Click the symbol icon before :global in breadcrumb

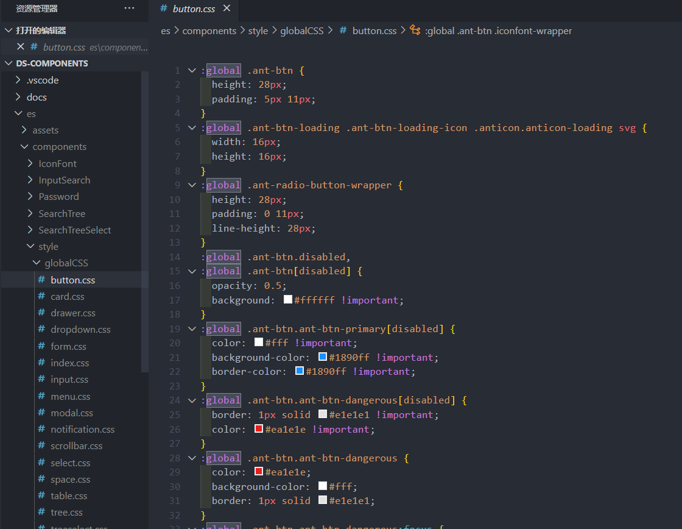click(413, 30)
